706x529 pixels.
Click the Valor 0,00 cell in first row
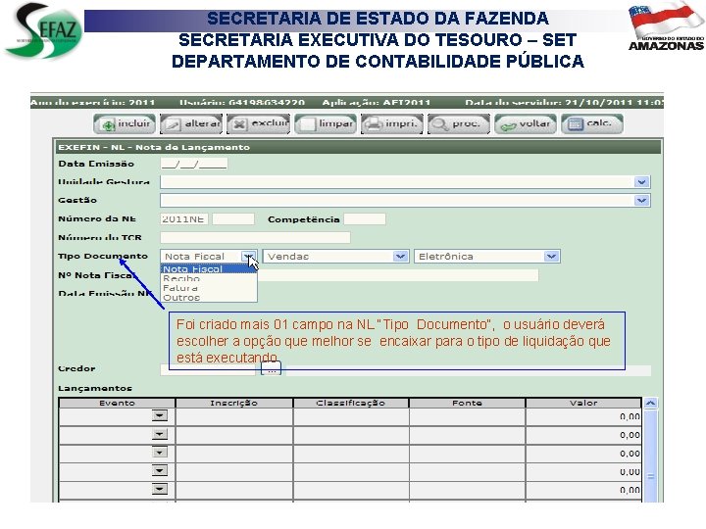[583, 416]
